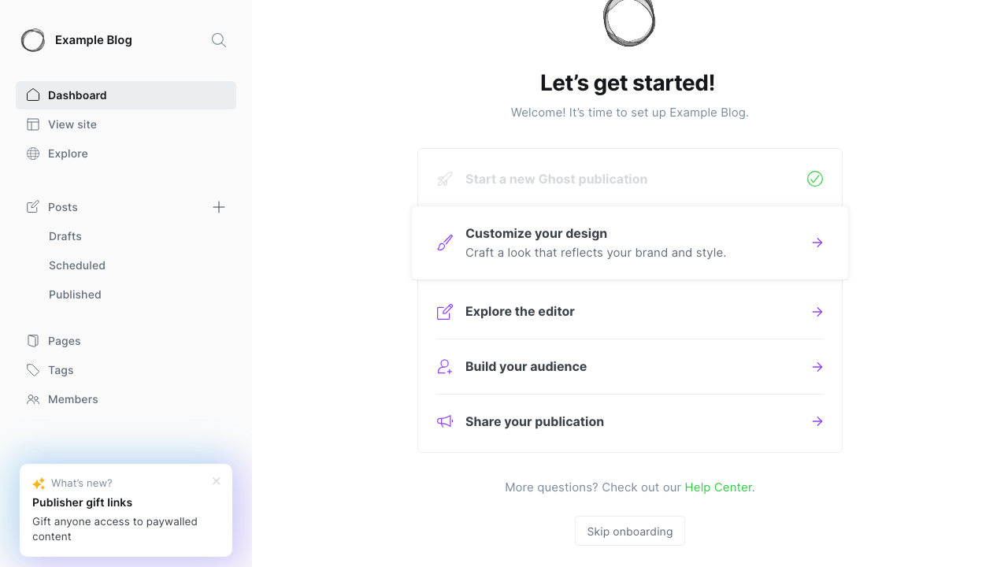
Task: Click the Explore the editor pencil icon
Action: point(445,312)
